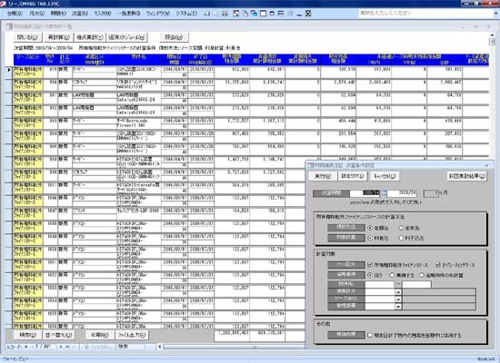Open the 台帳(D) menu
The width and height of the screenshot is (500, 363).
15,14
